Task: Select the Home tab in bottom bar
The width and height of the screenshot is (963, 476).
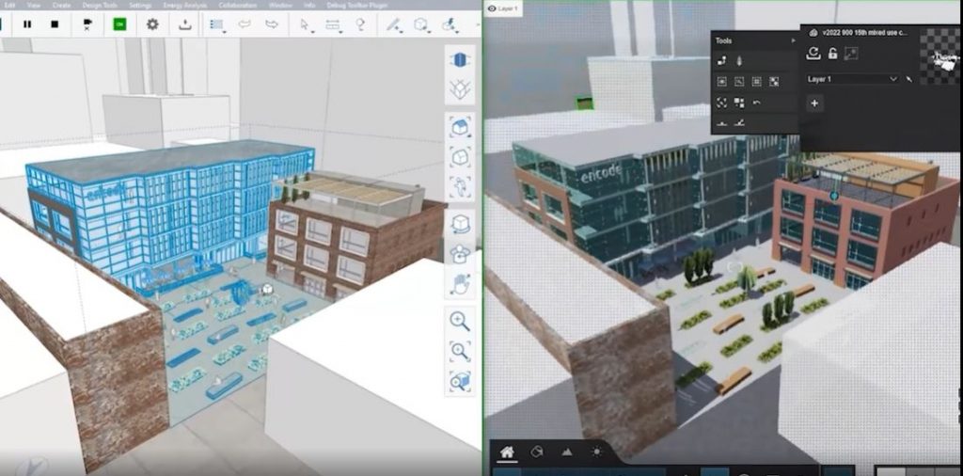Action: pos(507,452)
